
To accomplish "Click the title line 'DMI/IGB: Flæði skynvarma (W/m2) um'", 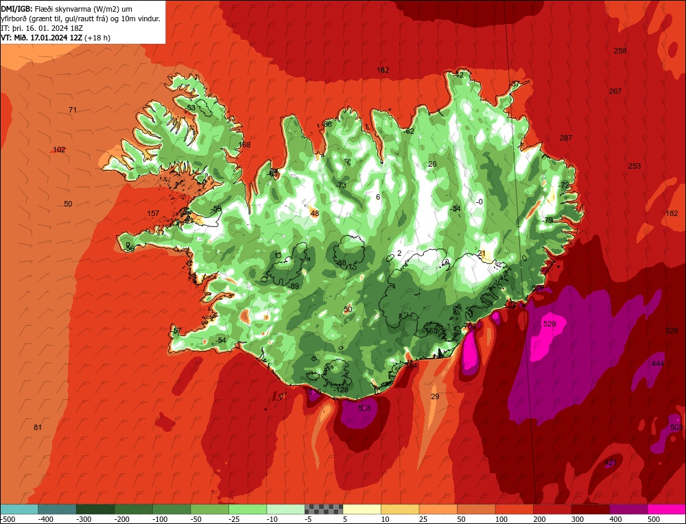I will click(67, 9).
